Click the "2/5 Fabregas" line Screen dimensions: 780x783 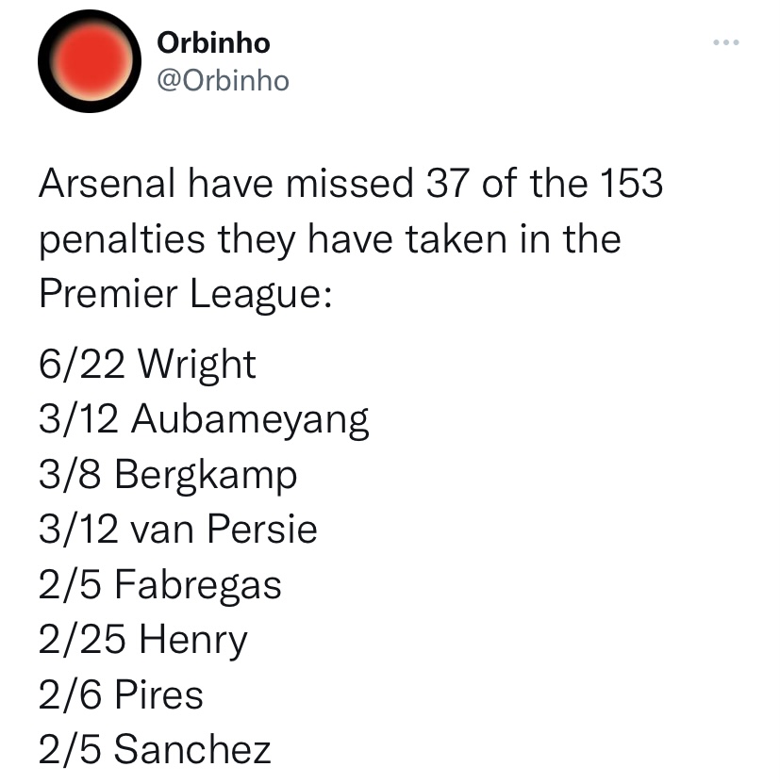coord(160,584)
